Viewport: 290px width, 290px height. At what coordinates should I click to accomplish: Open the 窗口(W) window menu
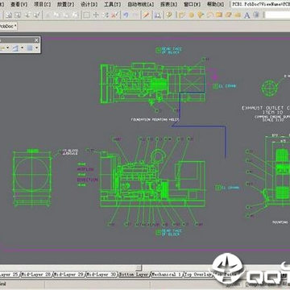click(192, 4)
